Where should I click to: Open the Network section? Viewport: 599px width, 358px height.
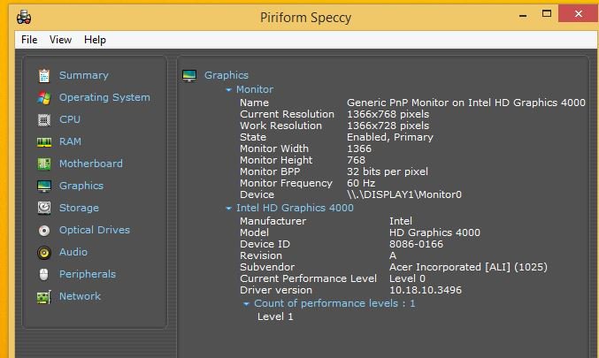[x=80, y=296]
